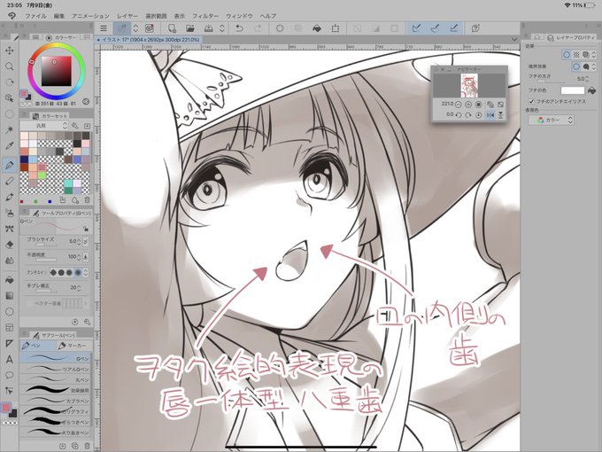Toggle the first snap-to-ruler button in the command bar
602x452 pixels.
point(416,28)
